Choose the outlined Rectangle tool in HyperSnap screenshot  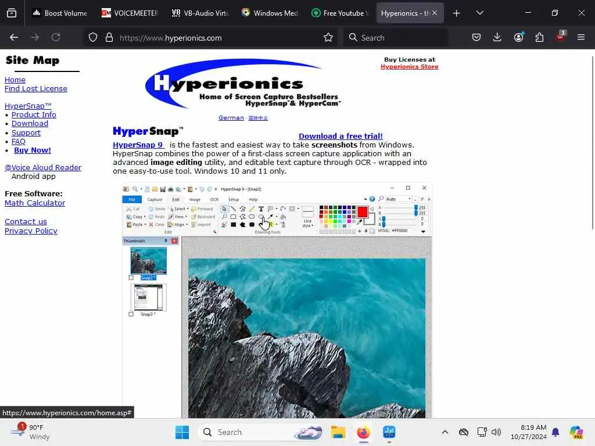(x=234, y=217)
